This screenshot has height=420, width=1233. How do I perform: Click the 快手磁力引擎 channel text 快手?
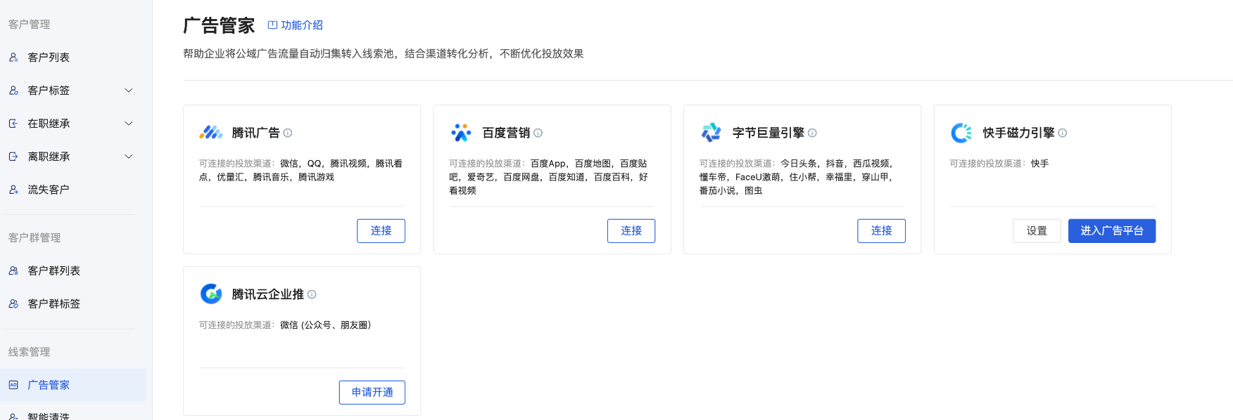tap(1040, 164)
